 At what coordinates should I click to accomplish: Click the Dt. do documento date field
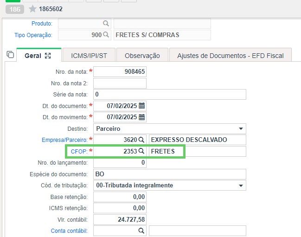click(x=120, y=106)
